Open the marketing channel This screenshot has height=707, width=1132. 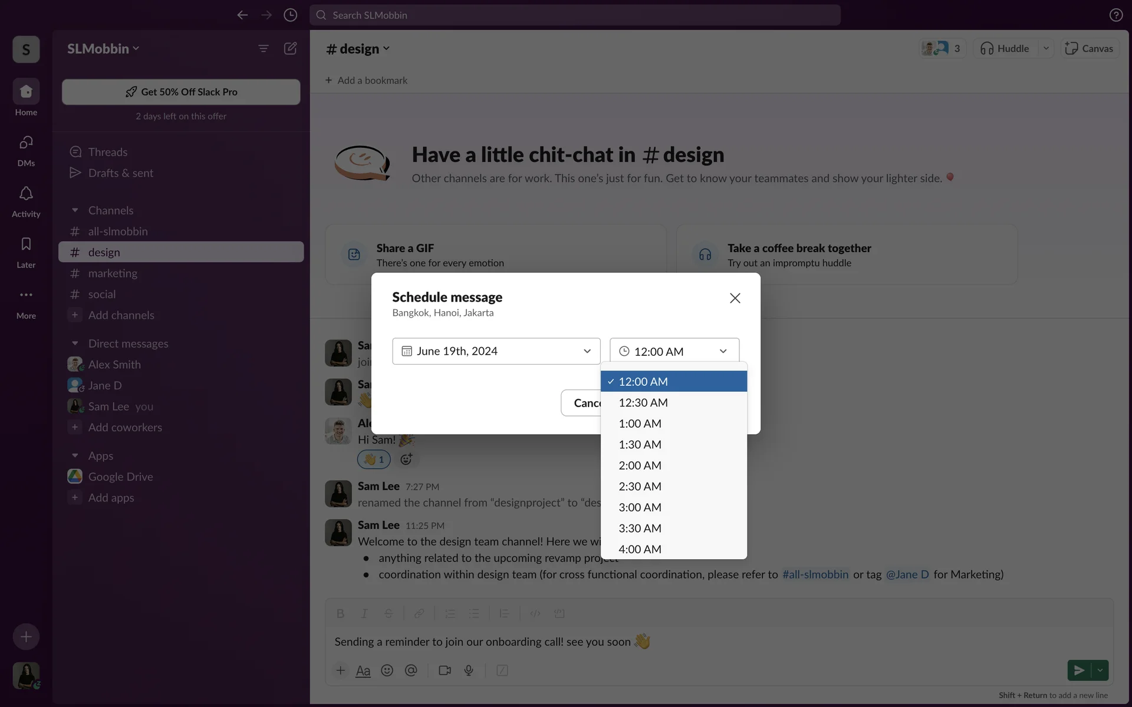[113, 273]
